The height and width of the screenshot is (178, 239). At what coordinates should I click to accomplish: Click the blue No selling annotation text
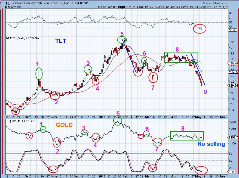(211, 144)
